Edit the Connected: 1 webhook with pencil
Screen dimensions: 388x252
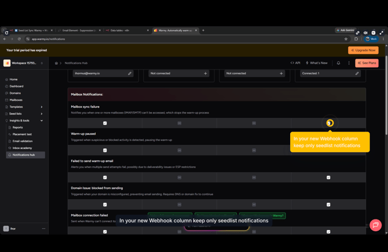(357, 73)
